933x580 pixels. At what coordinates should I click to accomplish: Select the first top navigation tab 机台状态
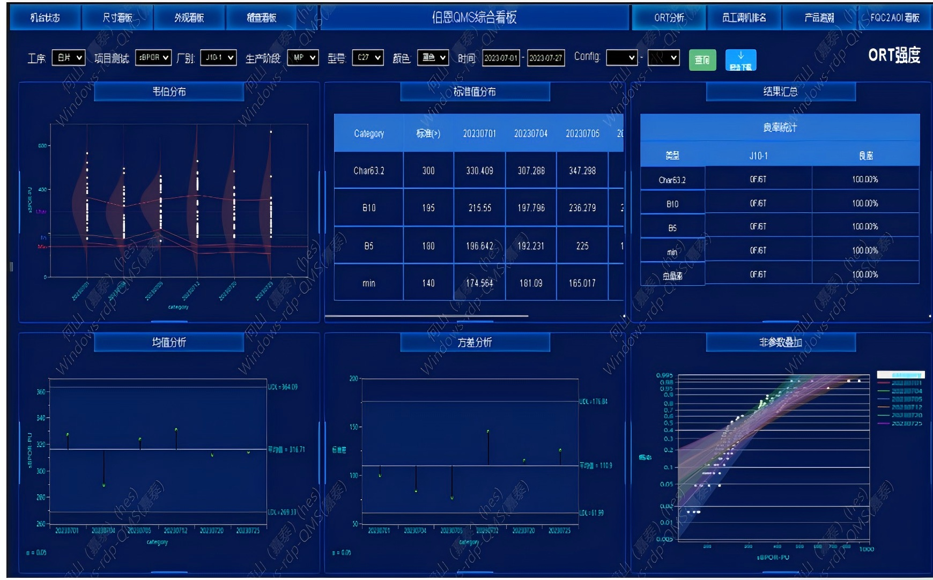point(45,18)
